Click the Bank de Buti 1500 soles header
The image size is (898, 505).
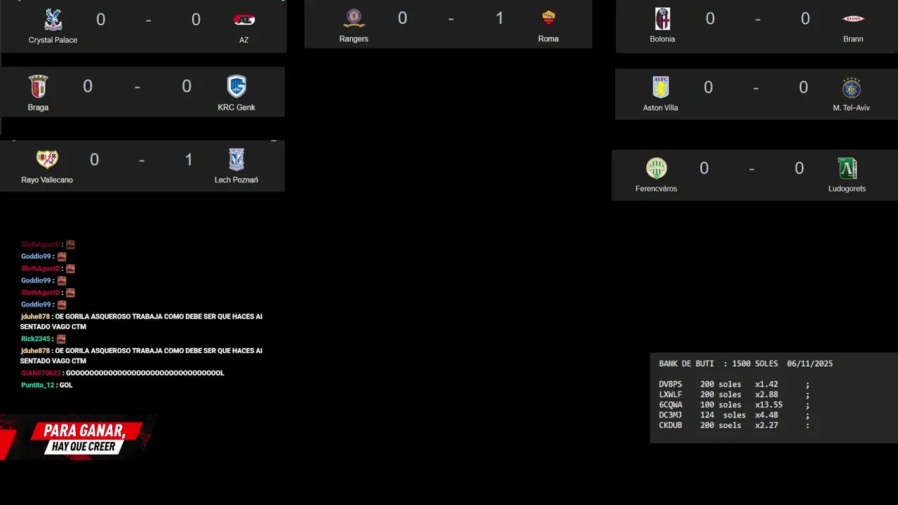[x=718, y=363]
